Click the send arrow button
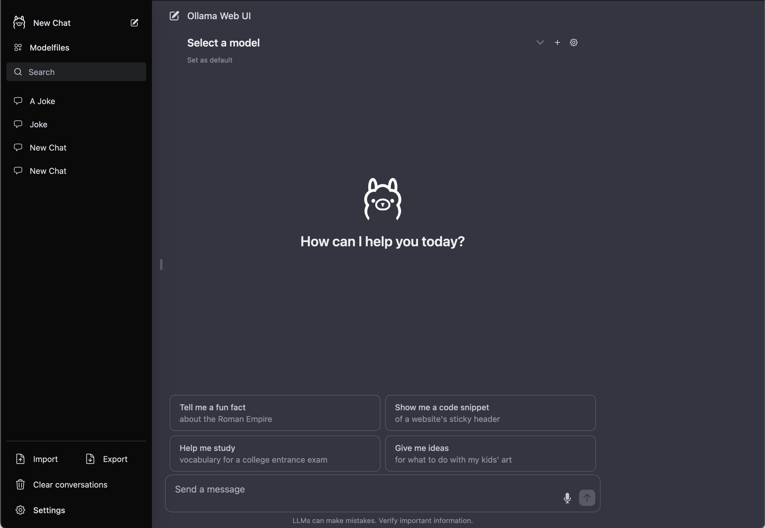The image size is (765, 528). point(587,497)
